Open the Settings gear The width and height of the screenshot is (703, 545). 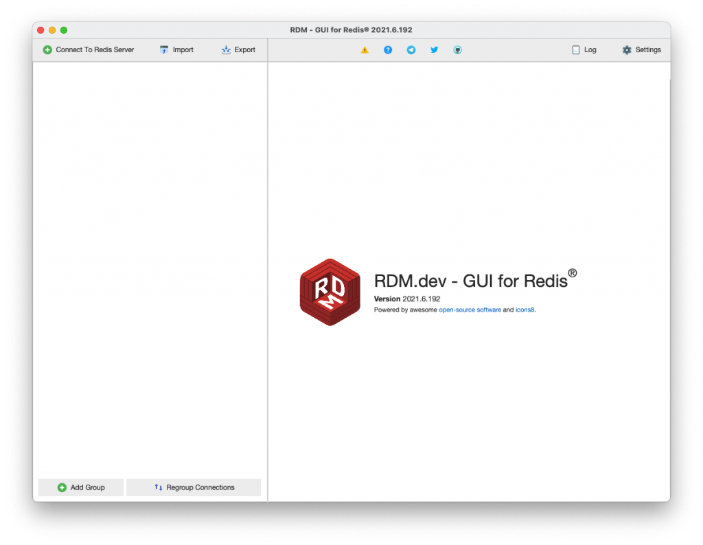[642, 49]
